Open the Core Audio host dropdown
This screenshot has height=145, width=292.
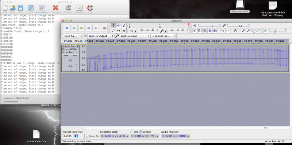73,36
